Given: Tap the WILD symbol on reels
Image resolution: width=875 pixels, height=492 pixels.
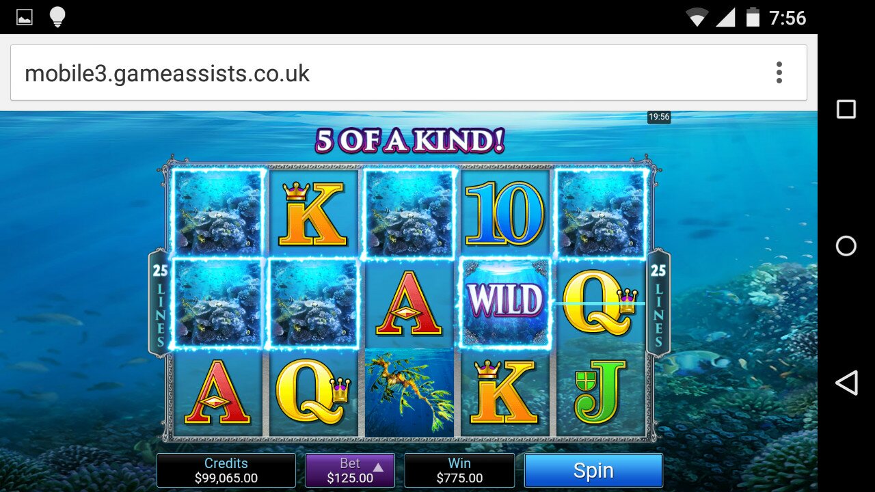Looking at the screenshot, I should pos(505,303).
